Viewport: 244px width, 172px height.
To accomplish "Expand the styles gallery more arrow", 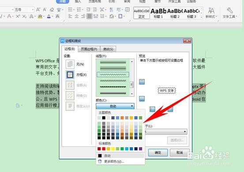I will pos(202,17).
